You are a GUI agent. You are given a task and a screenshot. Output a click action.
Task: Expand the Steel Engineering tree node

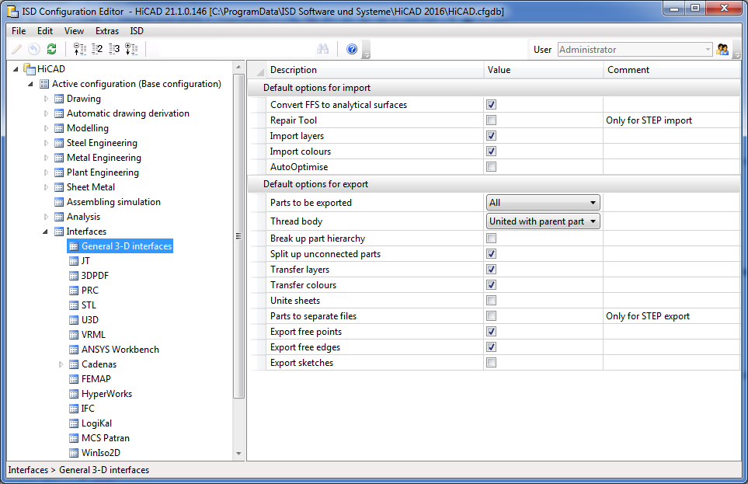tap(47, 143)
